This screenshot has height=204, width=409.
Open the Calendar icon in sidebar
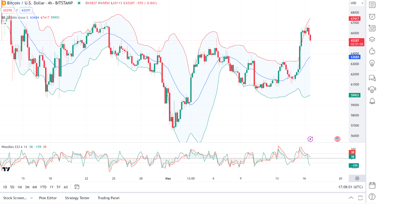pyautogui.click(x=372, y=185)
